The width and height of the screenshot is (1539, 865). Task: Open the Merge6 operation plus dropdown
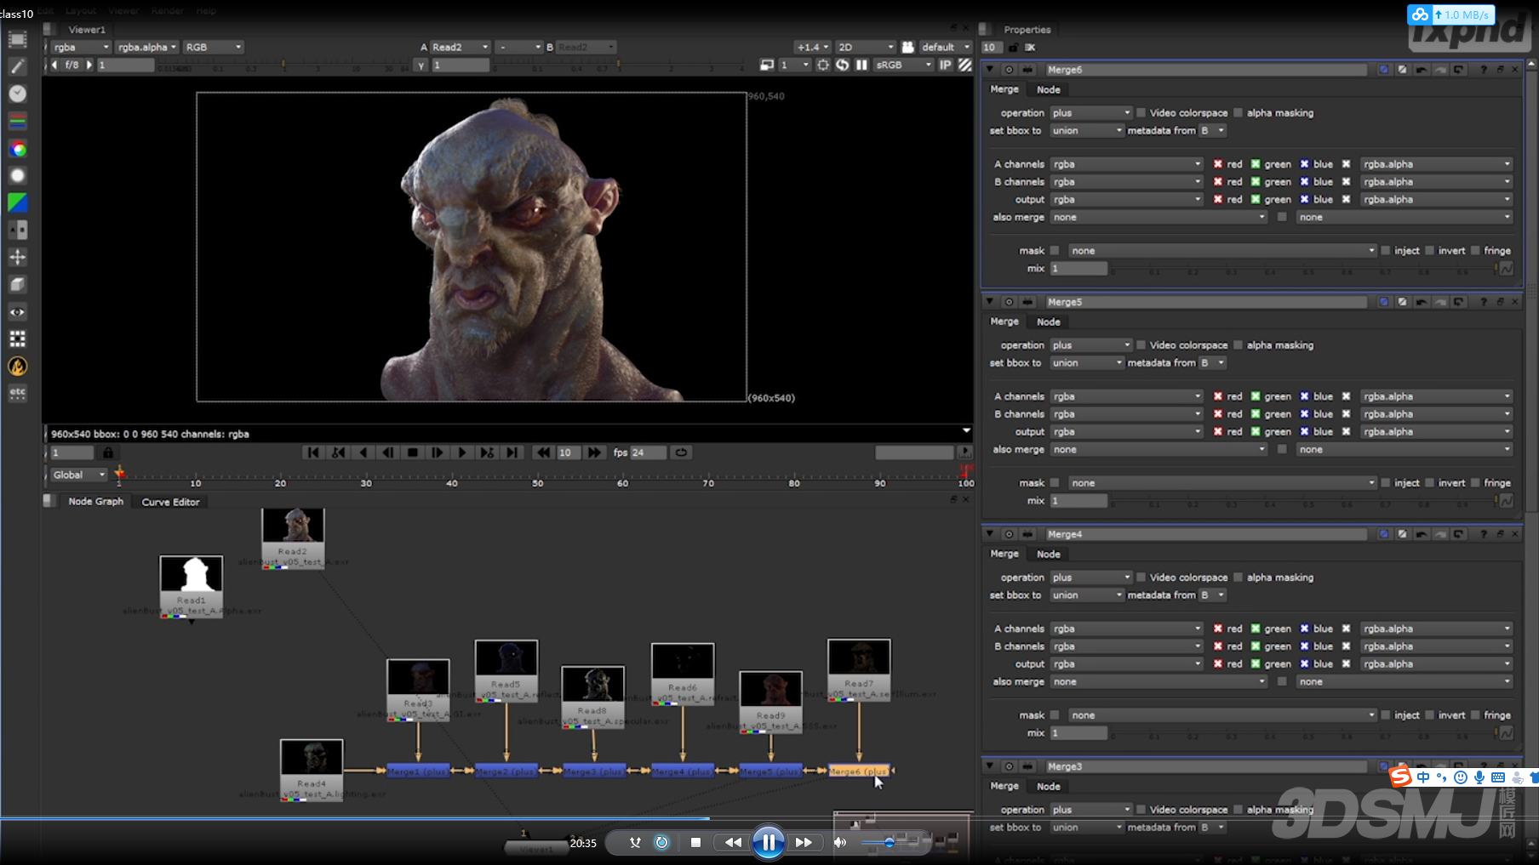coord(1090,113)
